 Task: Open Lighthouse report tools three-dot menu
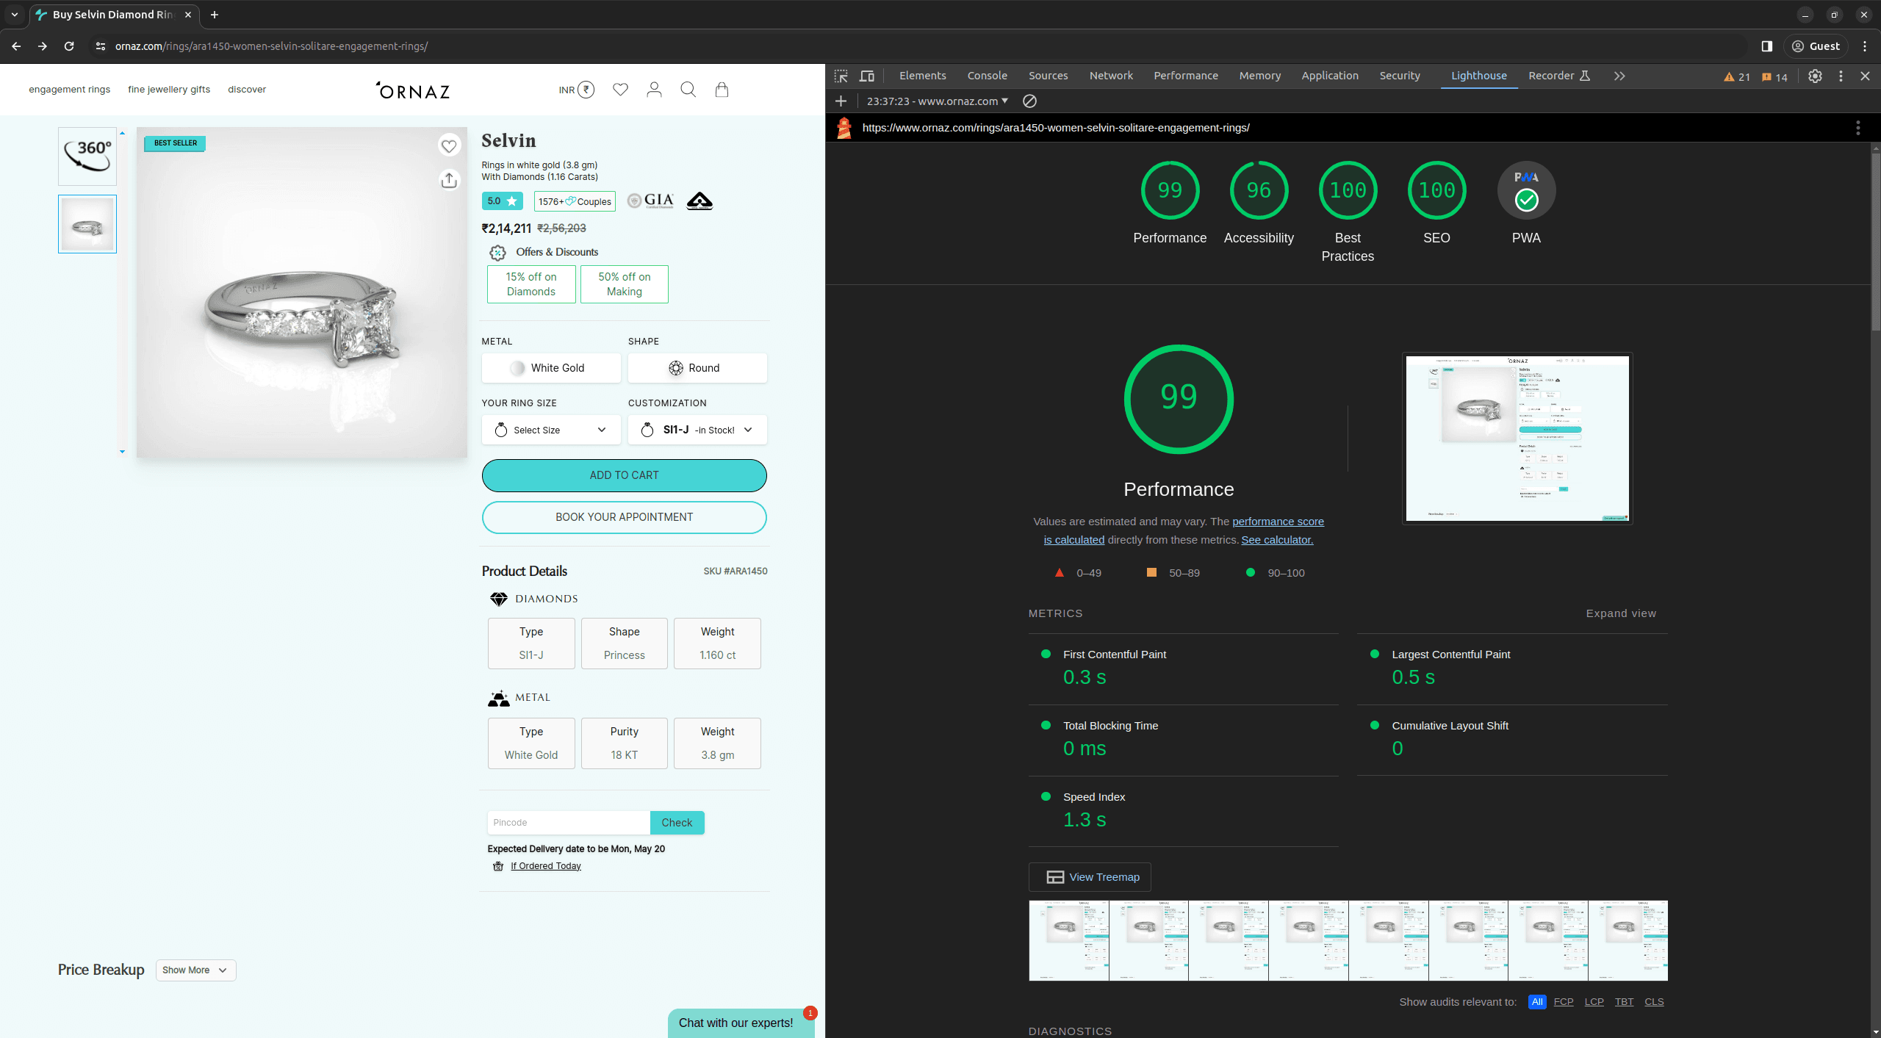[1858, 128]
